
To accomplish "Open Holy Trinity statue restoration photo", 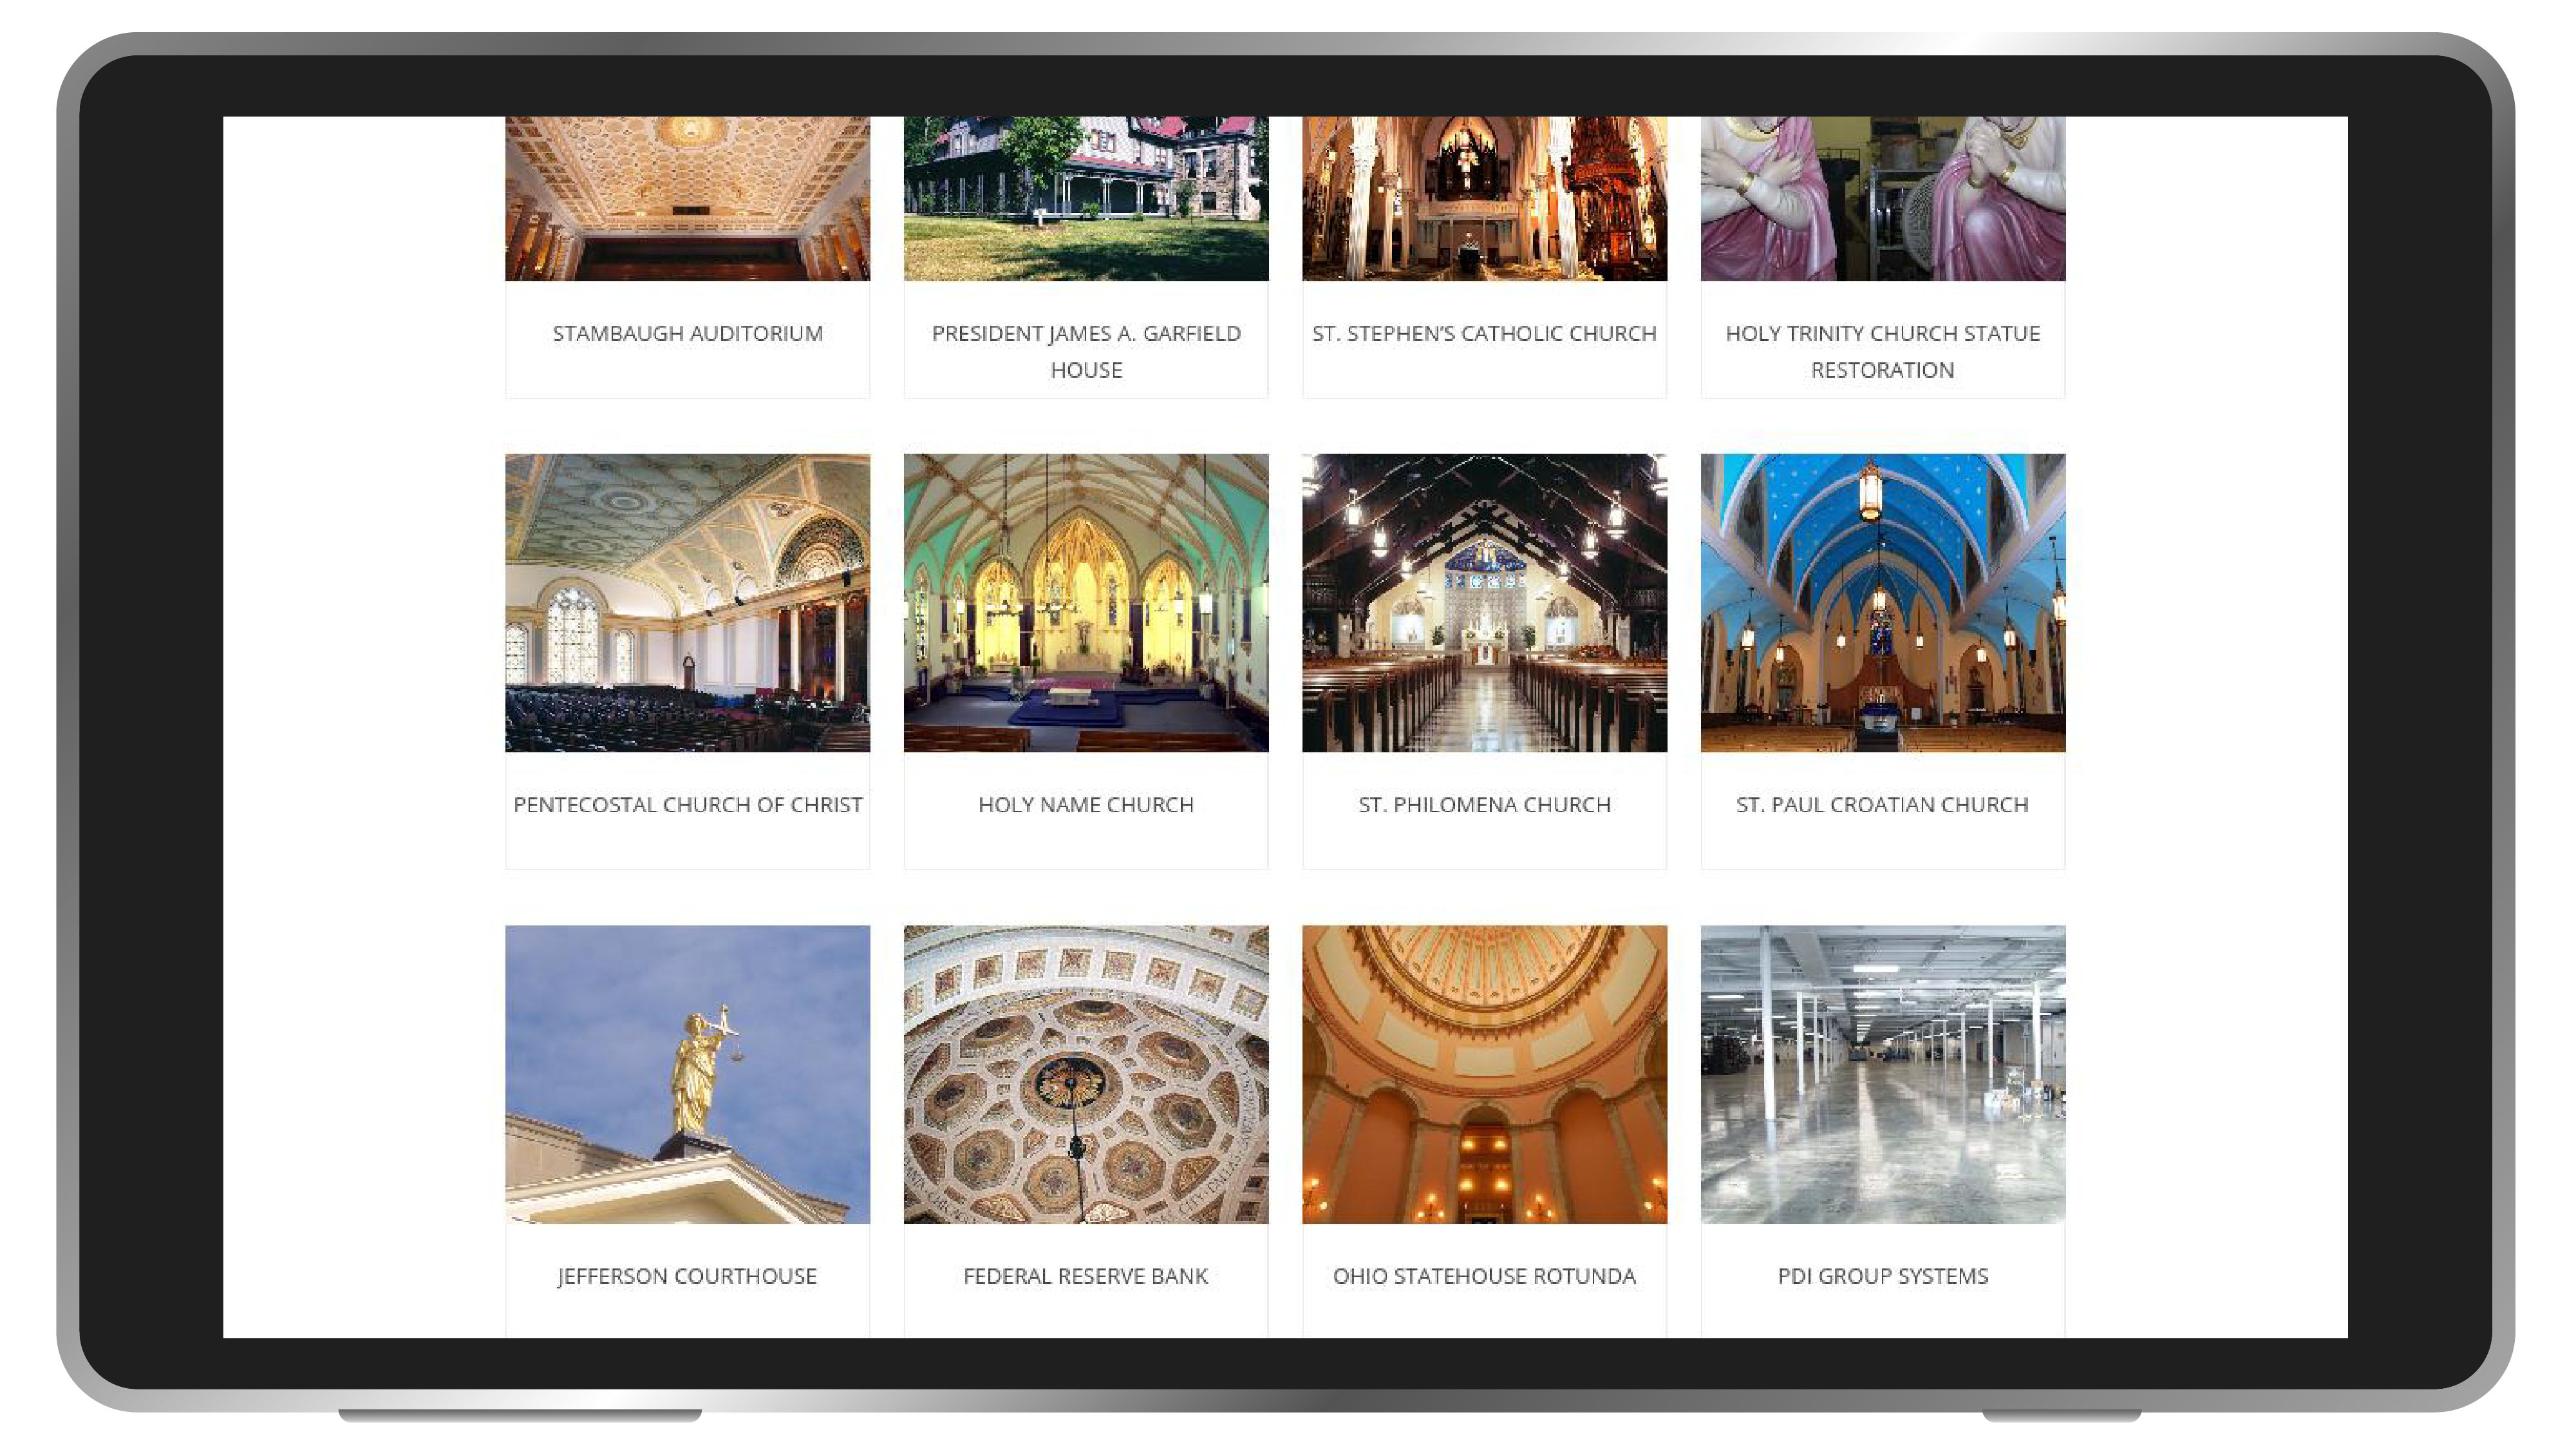I will click(1882, 198).
